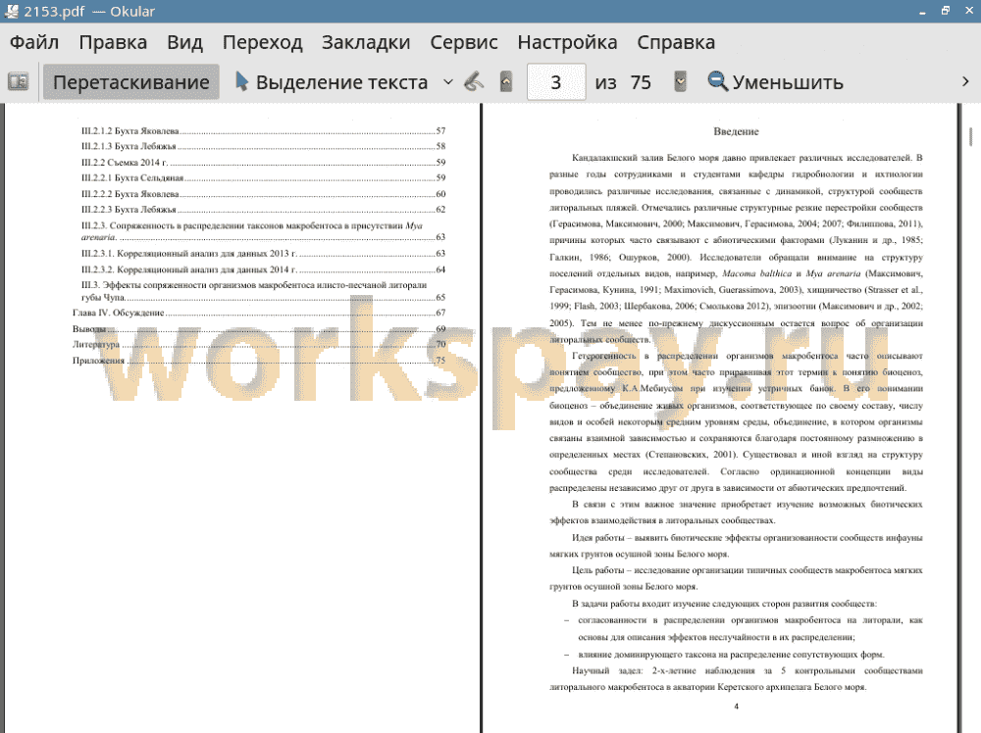Toggle the sidebar panel icon
Screen dimensions: 981x733
point(18,82)
